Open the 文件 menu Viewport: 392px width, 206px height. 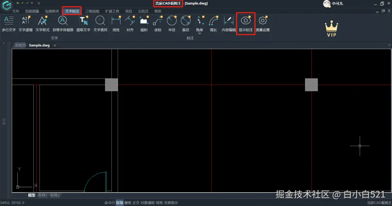click(16, 11)
